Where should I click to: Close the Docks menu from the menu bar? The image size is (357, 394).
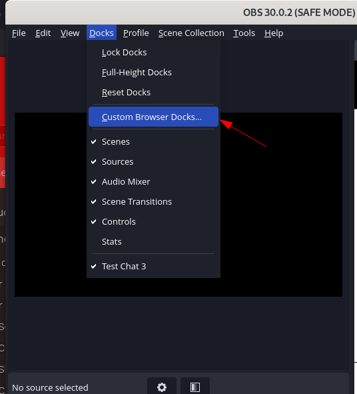tap(101, 33)
